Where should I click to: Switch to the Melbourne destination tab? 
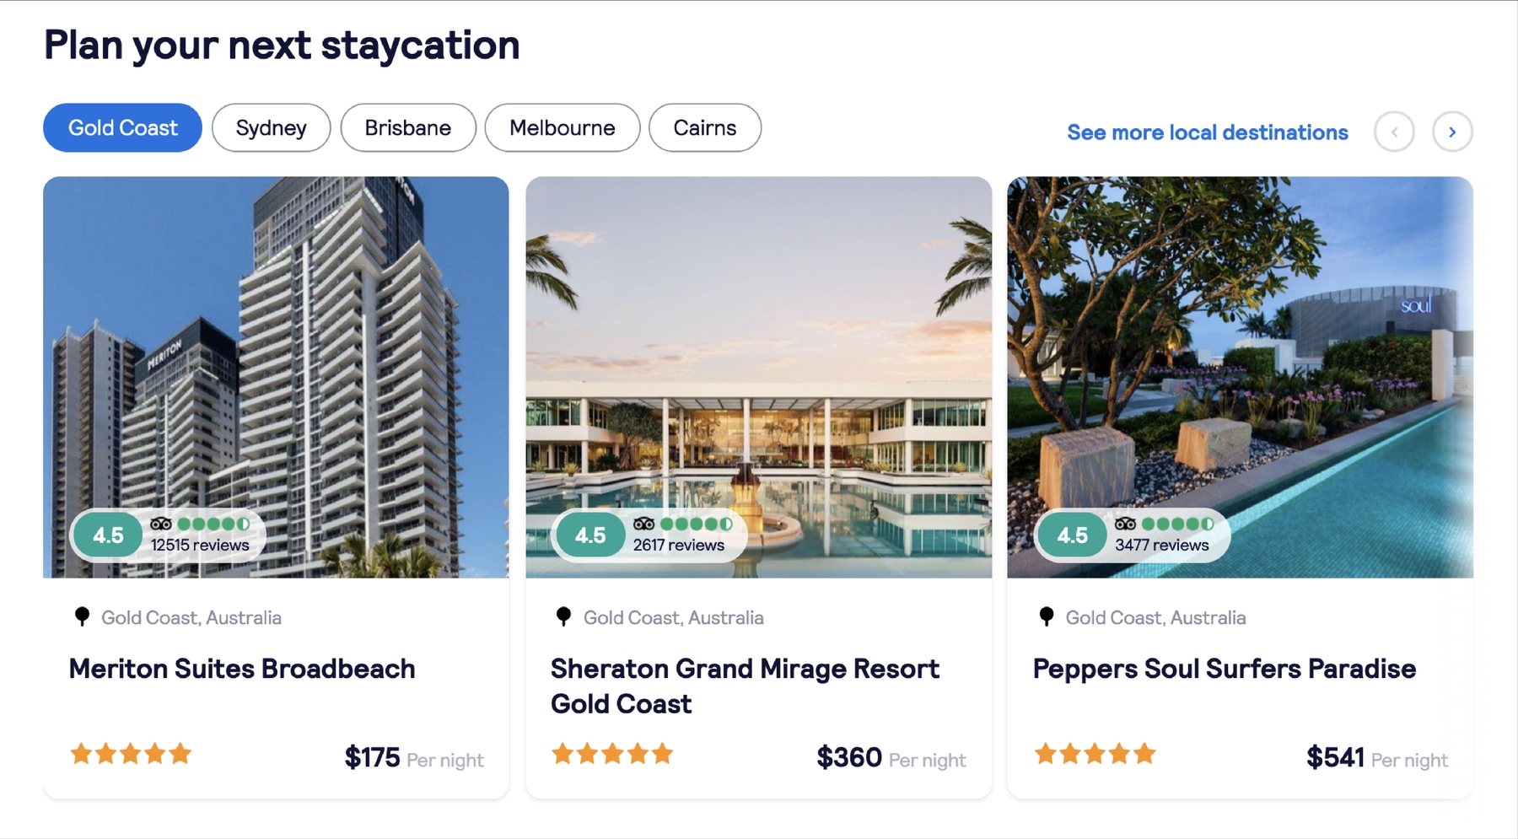point(563,127)
